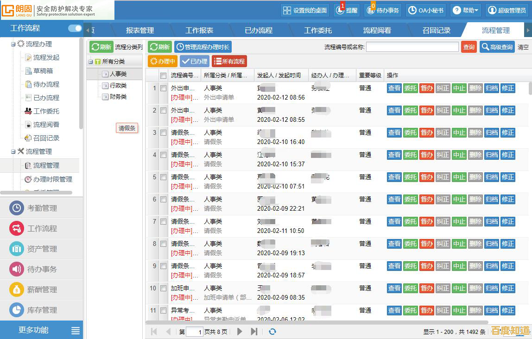Open the 帮助 dropdown menu
Image resolution: width=532 pixels, height=339 pixels.
click(x=465, y=10)
